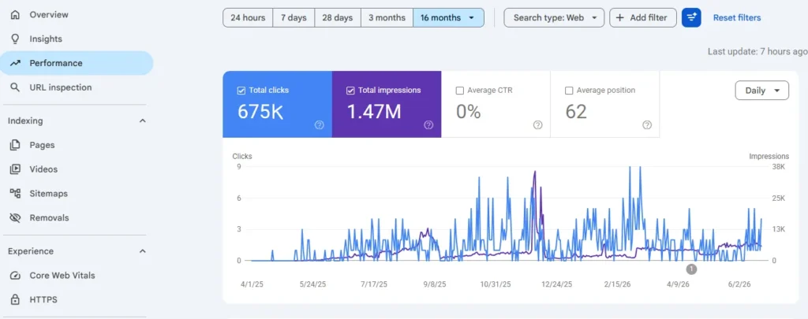Click the blue filter sparkle icon button
The width and height of the screenshot is (808, 319).
click(x=691, y=17)
